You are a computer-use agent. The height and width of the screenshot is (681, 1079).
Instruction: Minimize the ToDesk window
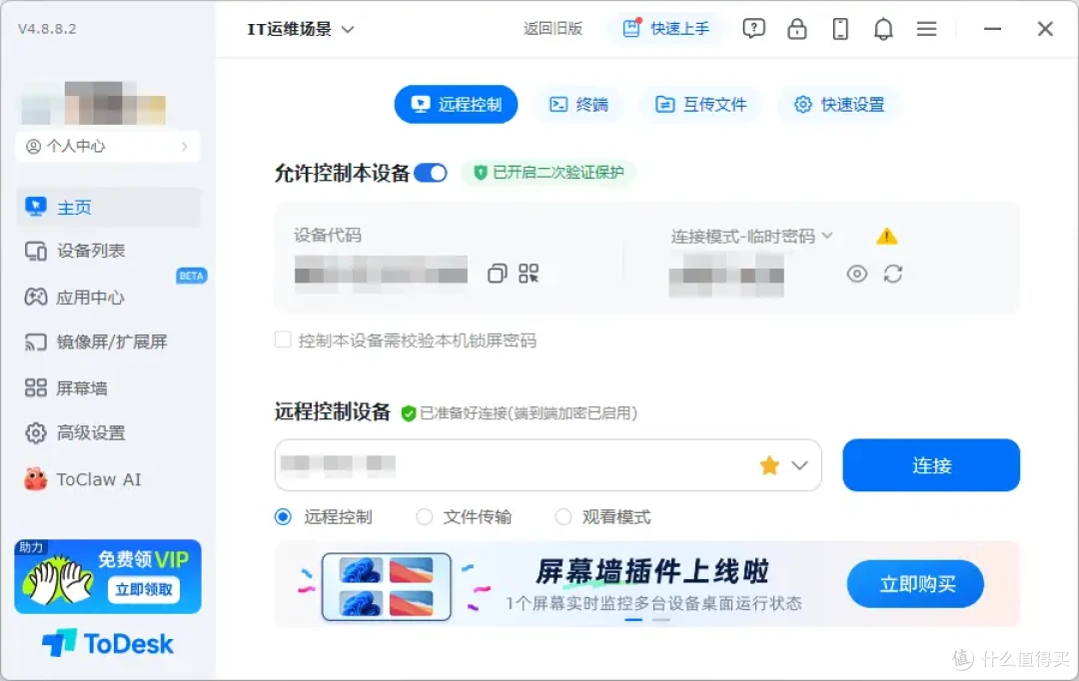click(992, 29)
